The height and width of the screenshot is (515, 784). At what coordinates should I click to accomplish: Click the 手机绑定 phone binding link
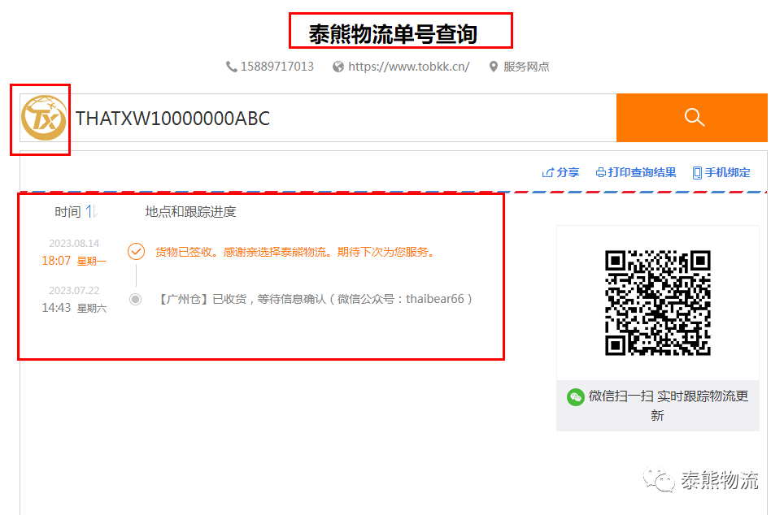pos(728,173)
